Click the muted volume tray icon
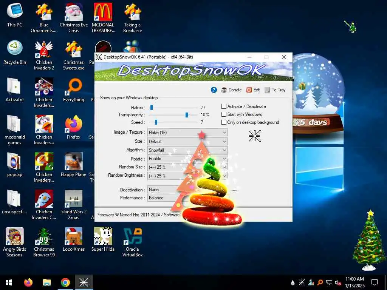The height and width of the screenshot is (290, 387). [x=338, y=282]
